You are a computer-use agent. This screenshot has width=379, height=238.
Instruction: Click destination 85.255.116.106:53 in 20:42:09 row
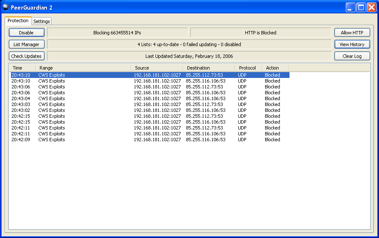pos(206,140)
